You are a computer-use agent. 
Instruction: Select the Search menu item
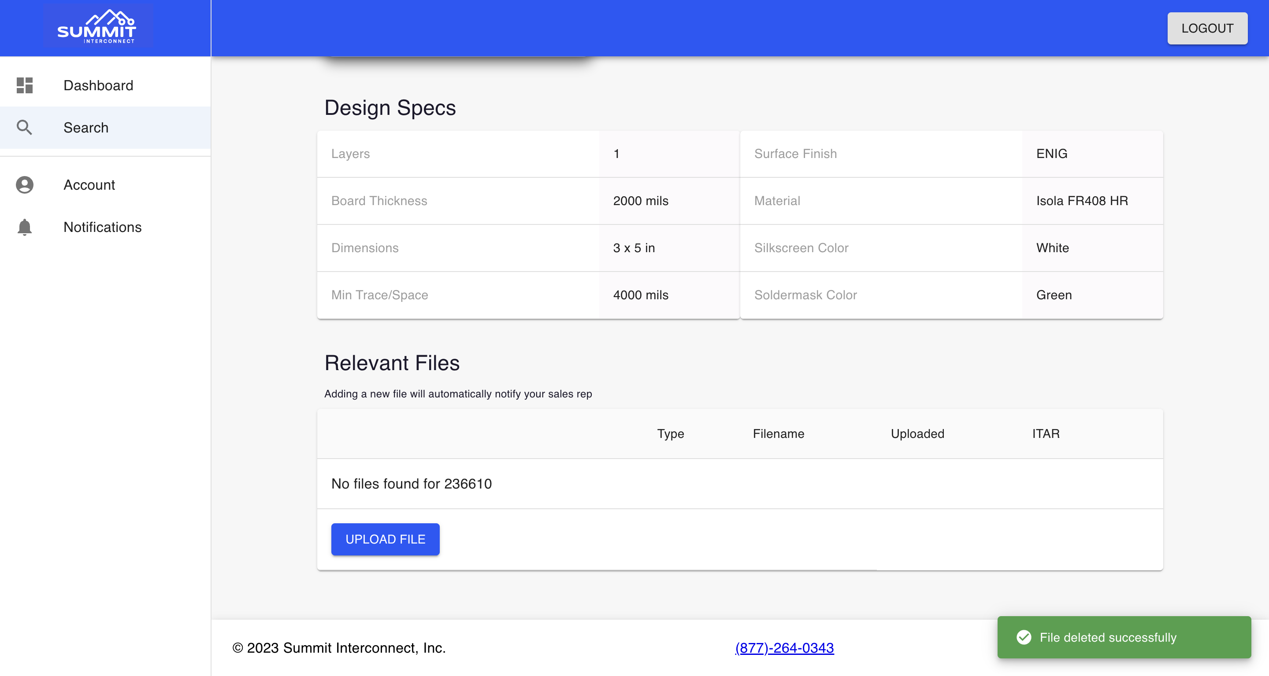105,128
